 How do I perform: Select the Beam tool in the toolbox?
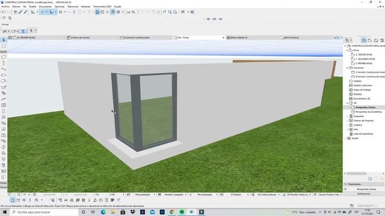point(4,69)
